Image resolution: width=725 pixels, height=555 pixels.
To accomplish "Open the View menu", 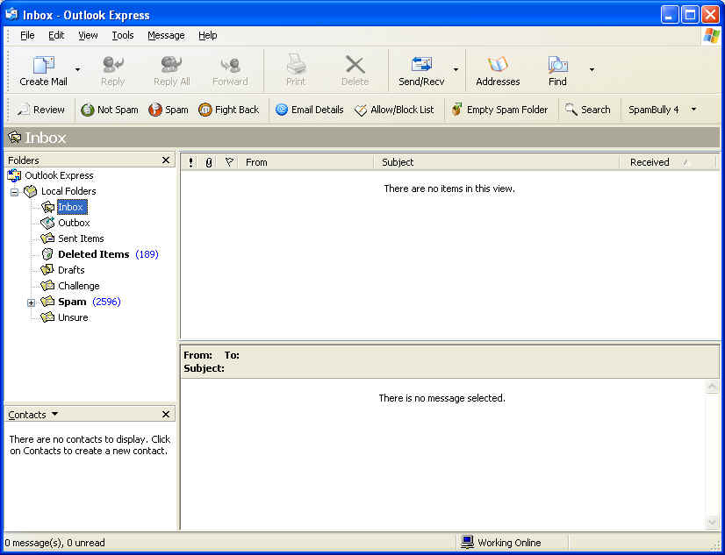I will point(88,36).
